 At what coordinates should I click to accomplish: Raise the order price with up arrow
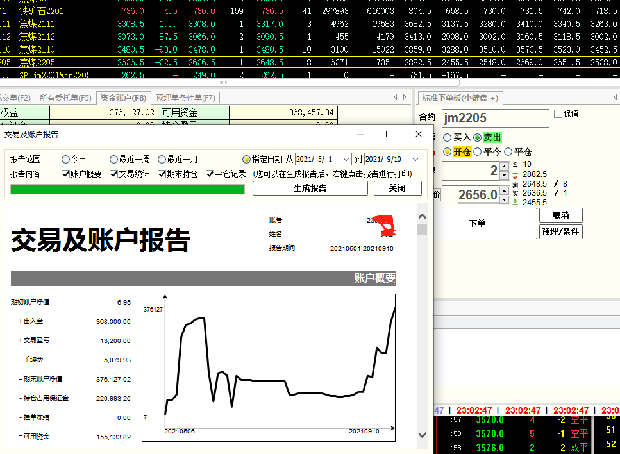[x=504, y=191]
